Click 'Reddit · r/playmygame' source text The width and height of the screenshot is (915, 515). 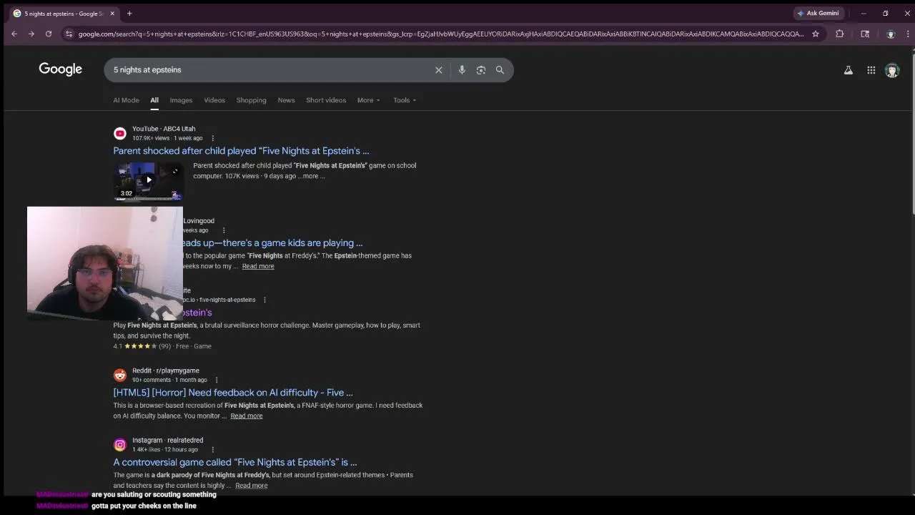pos(166,371)
